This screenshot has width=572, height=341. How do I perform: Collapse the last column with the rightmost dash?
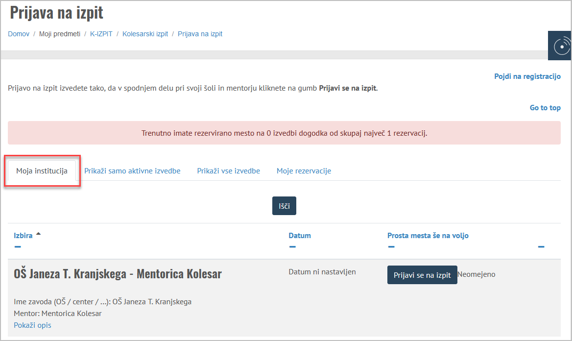(x=541, y=247)
